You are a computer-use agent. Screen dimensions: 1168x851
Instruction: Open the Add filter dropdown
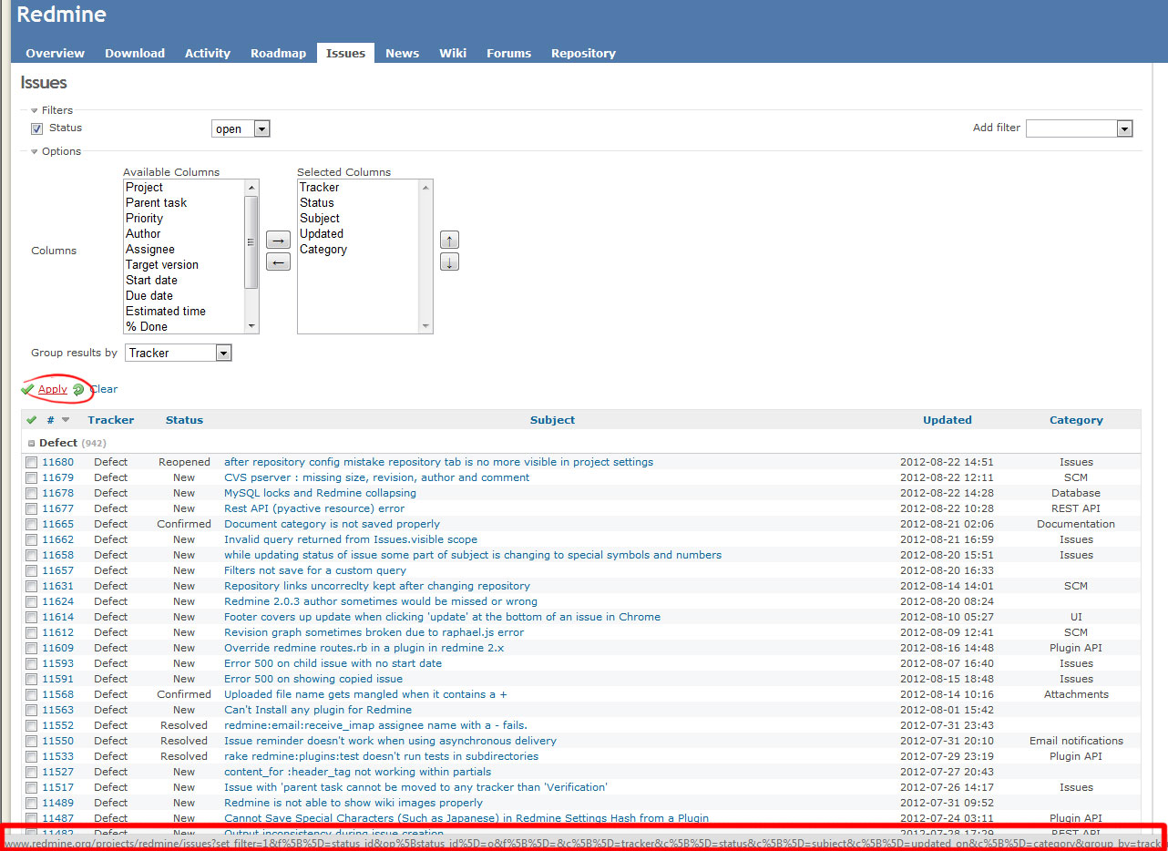1079,128
